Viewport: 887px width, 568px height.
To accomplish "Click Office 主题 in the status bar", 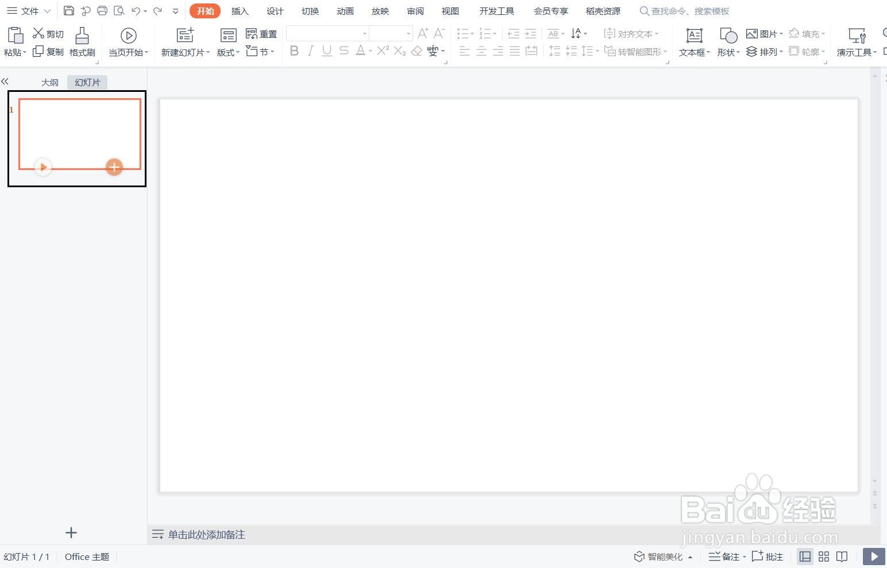I will [x=86, y=556].
